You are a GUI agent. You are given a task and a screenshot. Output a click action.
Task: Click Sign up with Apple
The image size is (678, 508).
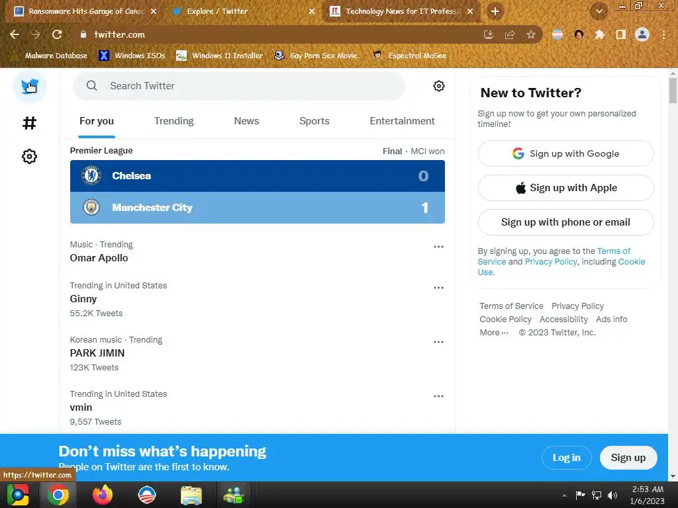click(x=565, y=188)
